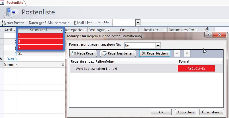Select the rule Wert liegt zwischen 1 und 9
Screen dimensions: 229x118
coord(96,68)
